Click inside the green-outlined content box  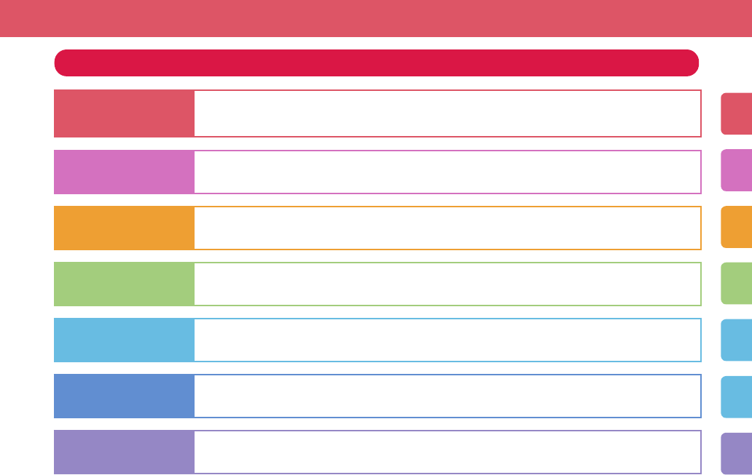coord(447,284)
